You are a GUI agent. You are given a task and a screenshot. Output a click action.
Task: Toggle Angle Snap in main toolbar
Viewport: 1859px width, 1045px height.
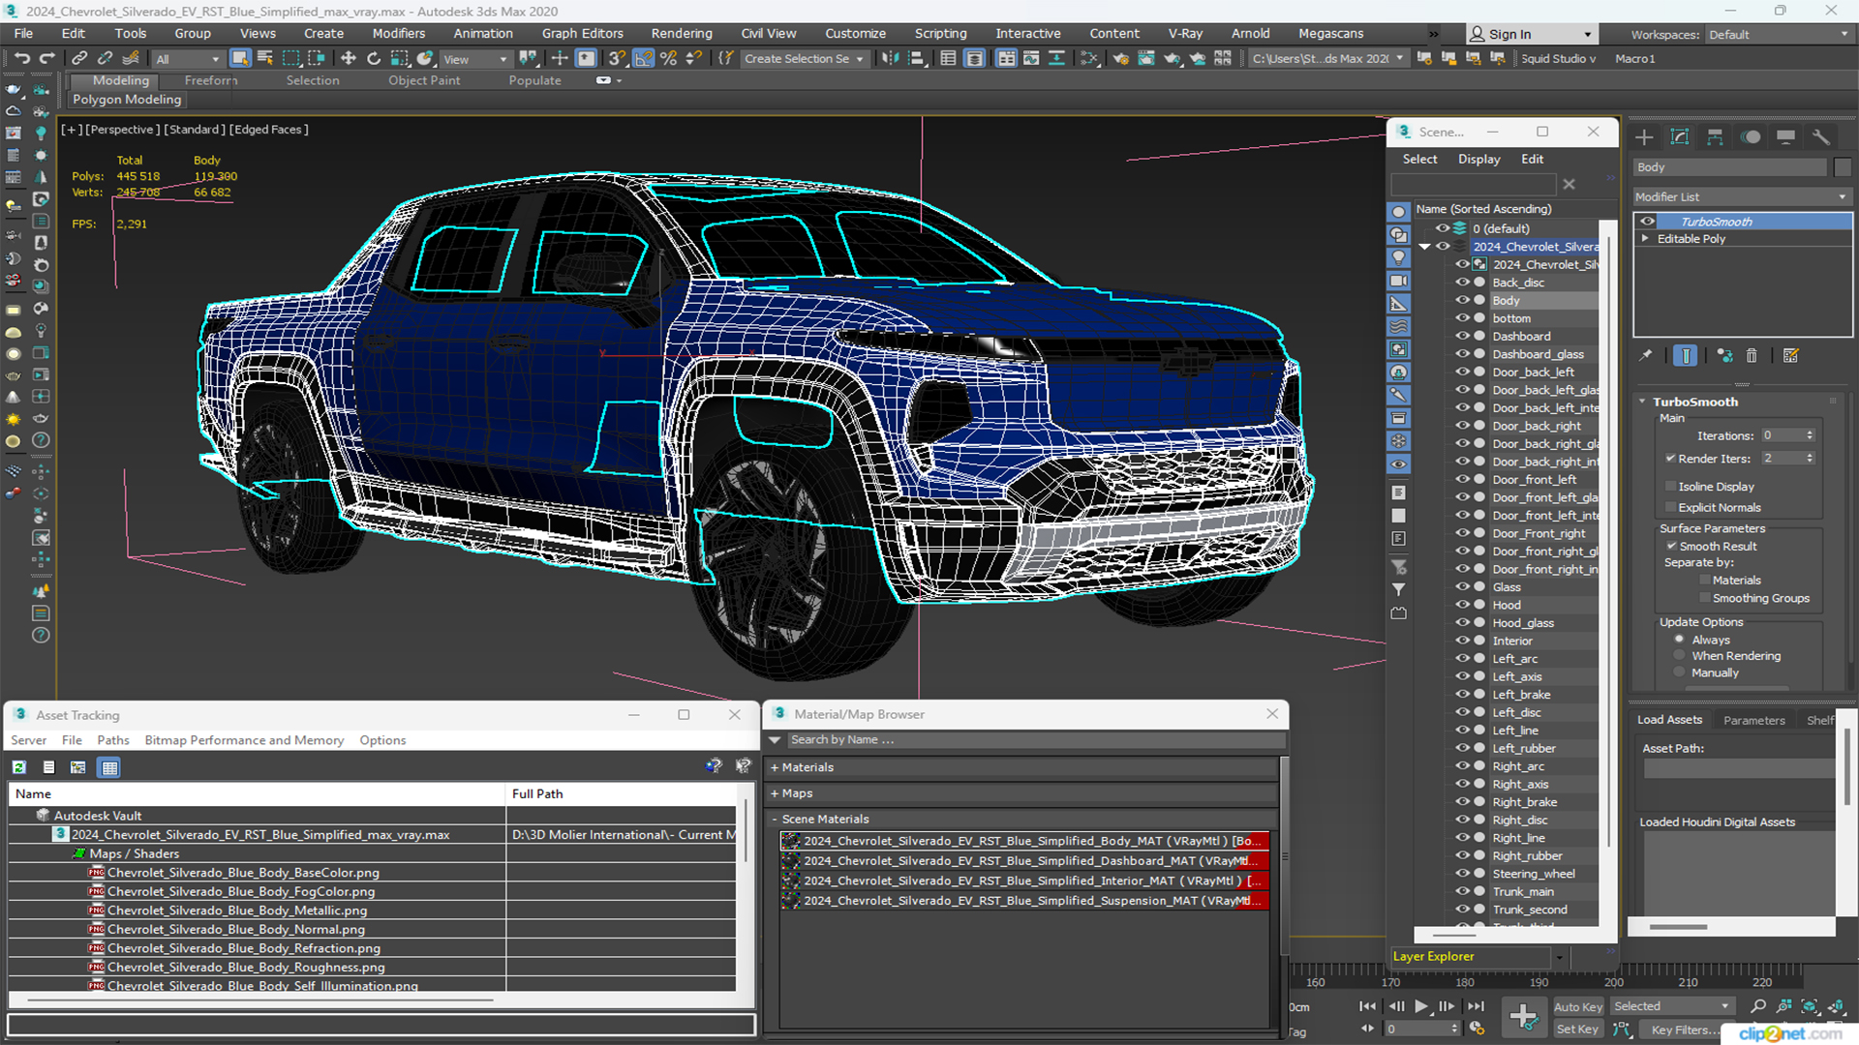pyautogui.click(x=643, y=59)
